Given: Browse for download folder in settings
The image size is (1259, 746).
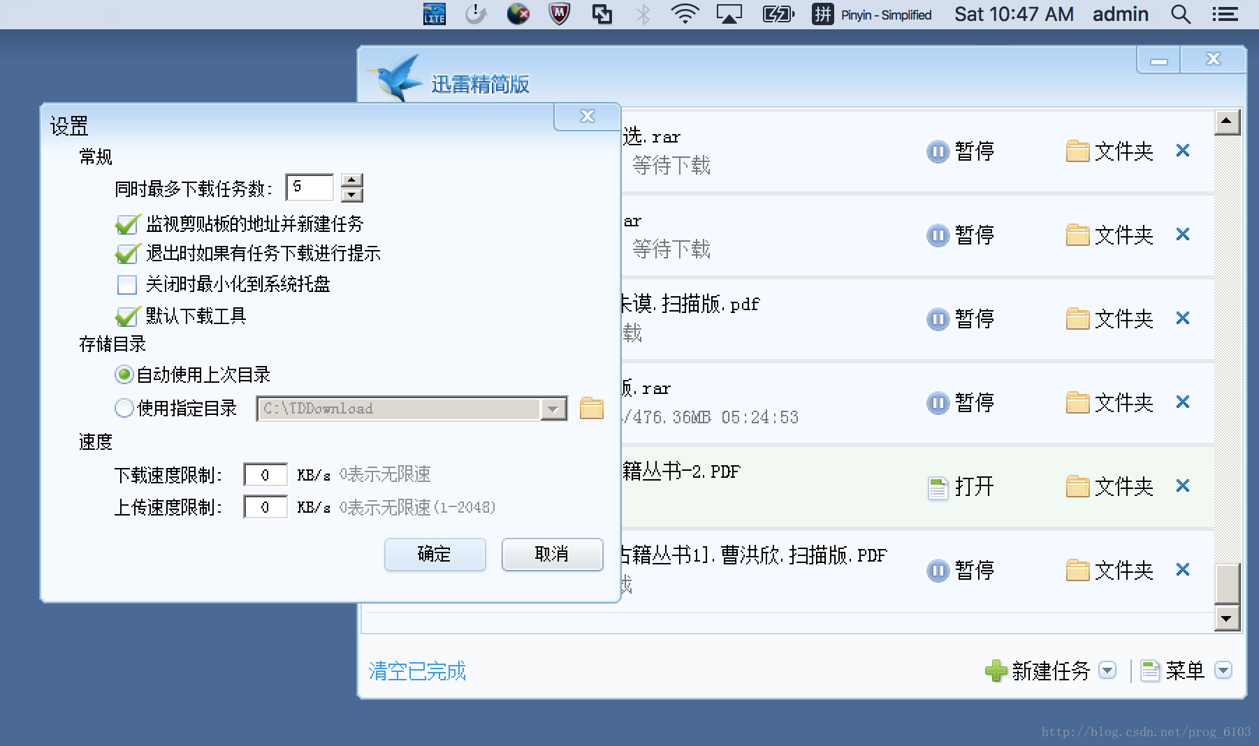Looking at the screenshot, I should coord(592,408).
